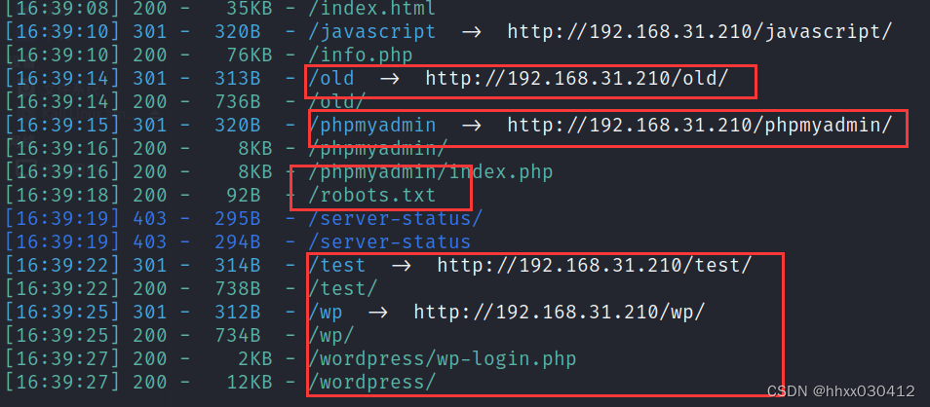This screenshot has height=407, width=930.
Task: Select the 736B size value
Action: [x=238, y=102]
